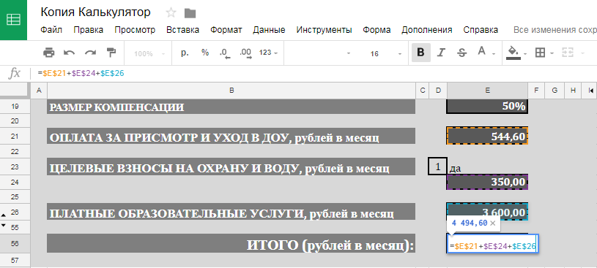
Task: Select column D header
Action: 438,91
